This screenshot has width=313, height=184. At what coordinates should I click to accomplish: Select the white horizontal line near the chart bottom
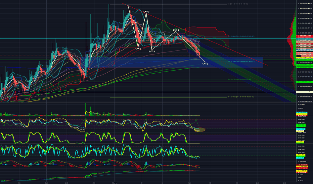(x=148, y=92)
